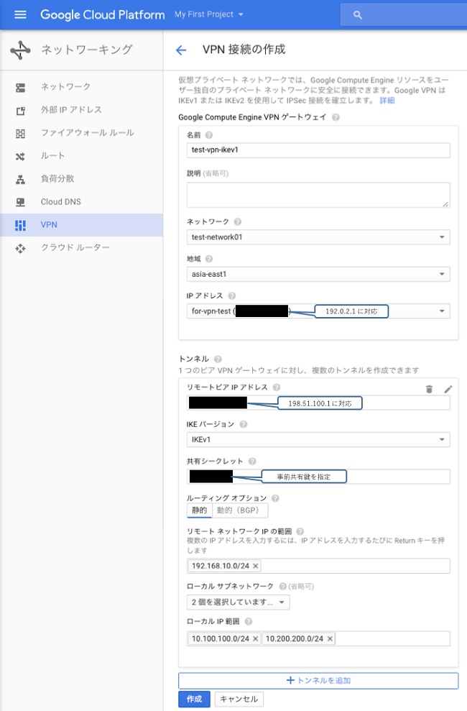Click the search magnifier icon
This screenshot has height=711, width=467.
coord(358,15)
